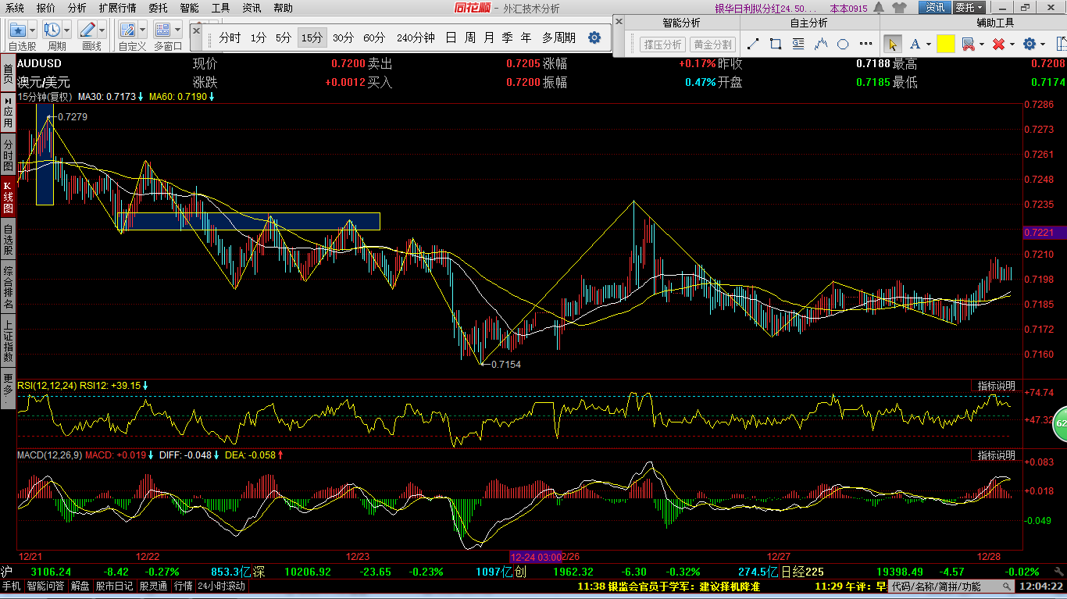Close the drawing analysis toolbar
The width and height of the screenshot is (1067, 599).
(619, 21)
